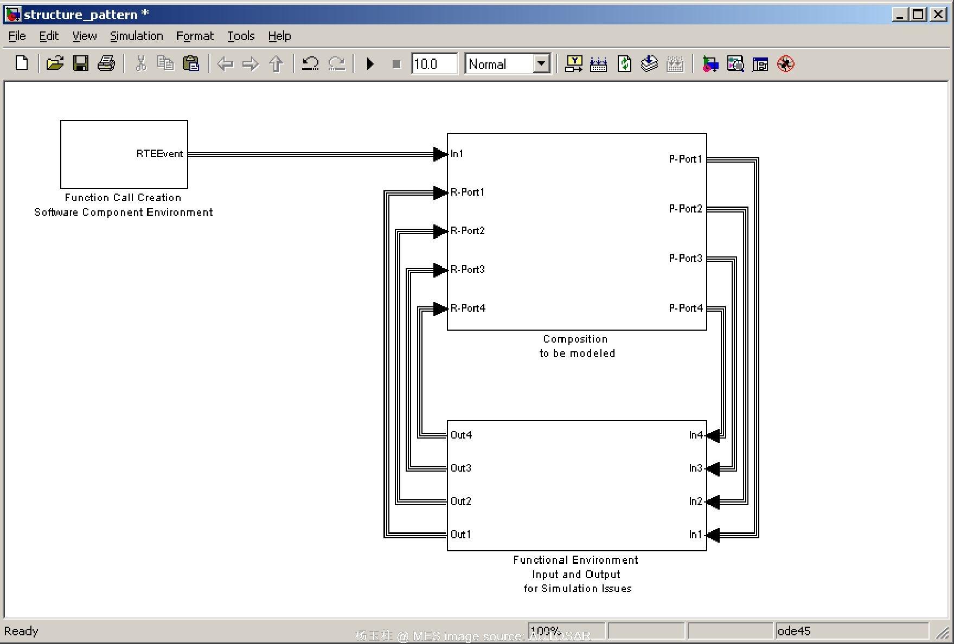Toggle the Model Browser pane
The width and height of the screenshot is (954, 644).
click(760, 63)
